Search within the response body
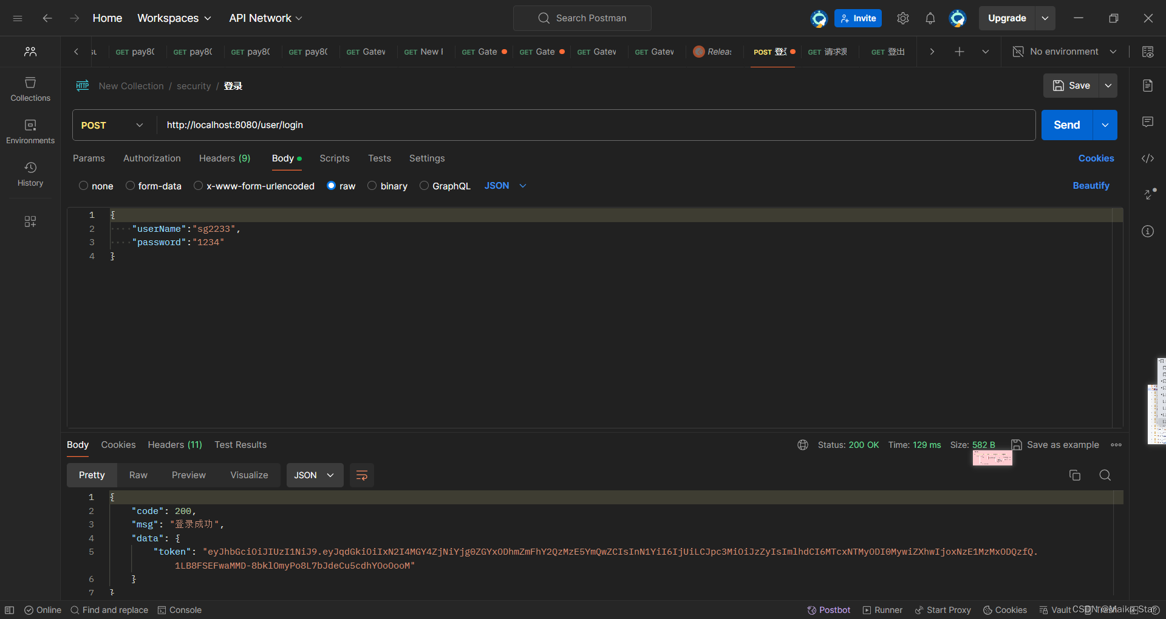This screenshot has width=1166, height=619. pyautogui.click(x=1105, y=475)
